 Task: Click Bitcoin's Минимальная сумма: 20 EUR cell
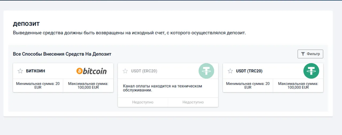tap(38, 86)
